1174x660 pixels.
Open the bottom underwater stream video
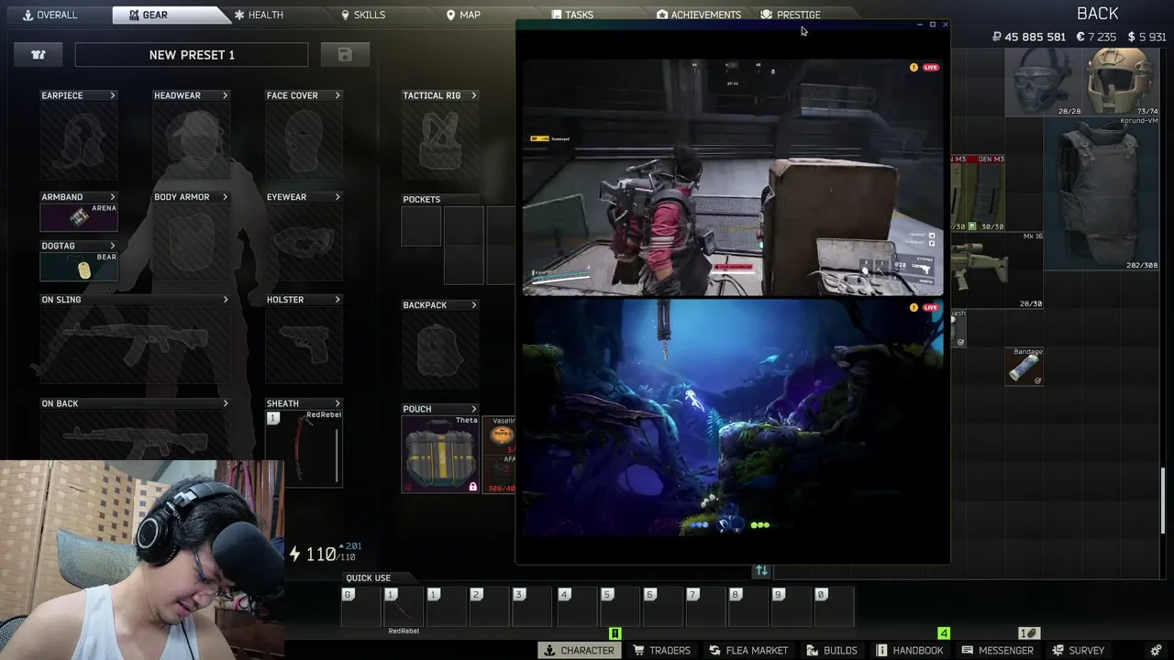pyautogui.click(x=733, y=417)
